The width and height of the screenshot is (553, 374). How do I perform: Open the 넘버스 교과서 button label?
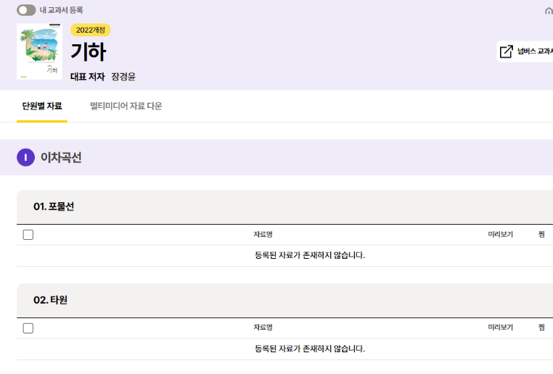click(x=535, y=51)
